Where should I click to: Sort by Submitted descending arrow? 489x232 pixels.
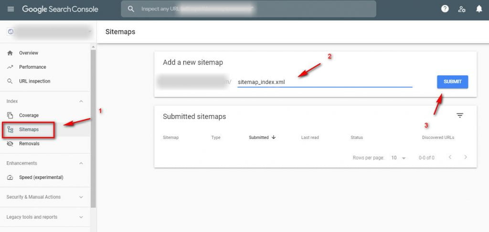[274, 137]
